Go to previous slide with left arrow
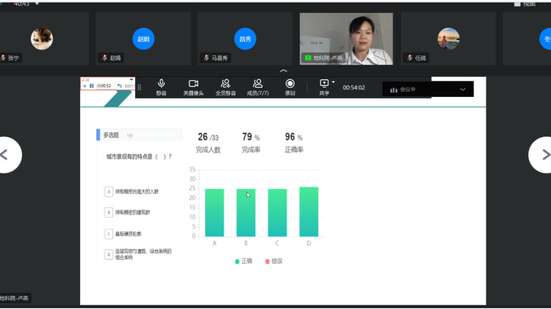The width and height of the screenshot is (551, 309). pos(9,155)
